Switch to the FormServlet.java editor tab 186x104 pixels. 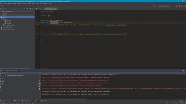click(x=51, y=9)
